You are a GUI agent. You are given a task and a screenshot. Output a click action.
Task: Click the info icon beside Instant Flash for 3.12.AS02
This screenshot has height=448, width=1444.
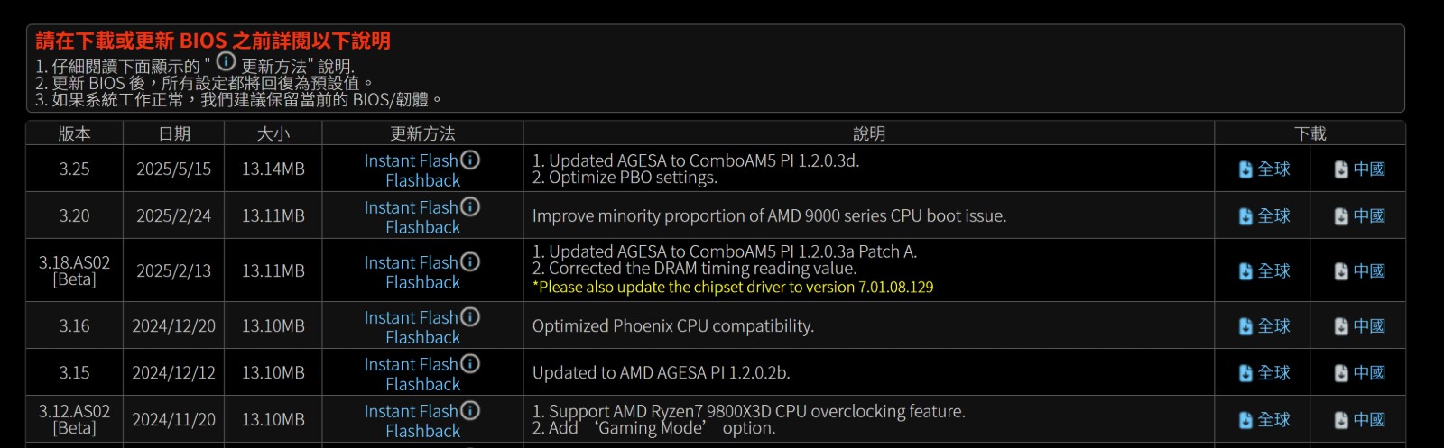click(470, 410)
